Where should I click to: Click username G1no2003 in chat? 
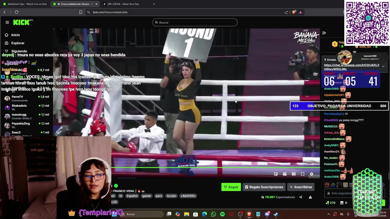[331, 120]
